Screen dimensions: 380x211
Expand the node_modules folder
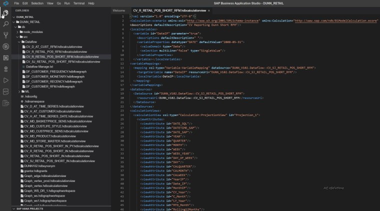(x=33, y=31)
